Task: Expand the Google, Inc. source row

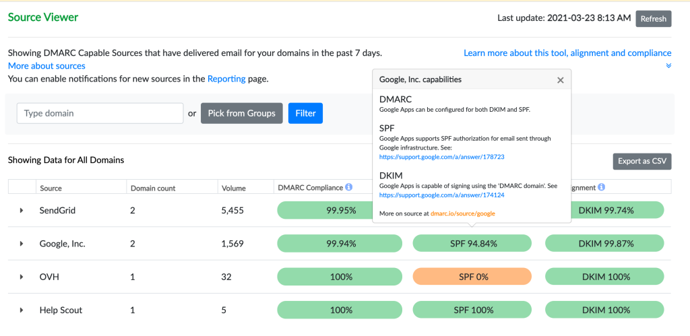Action: pos(22,244)
